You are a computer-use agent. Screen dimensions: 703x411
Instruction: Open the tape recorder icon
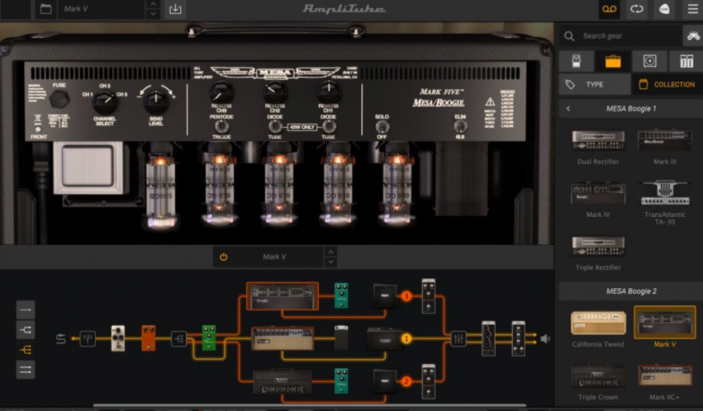click(x=610, y=9)
